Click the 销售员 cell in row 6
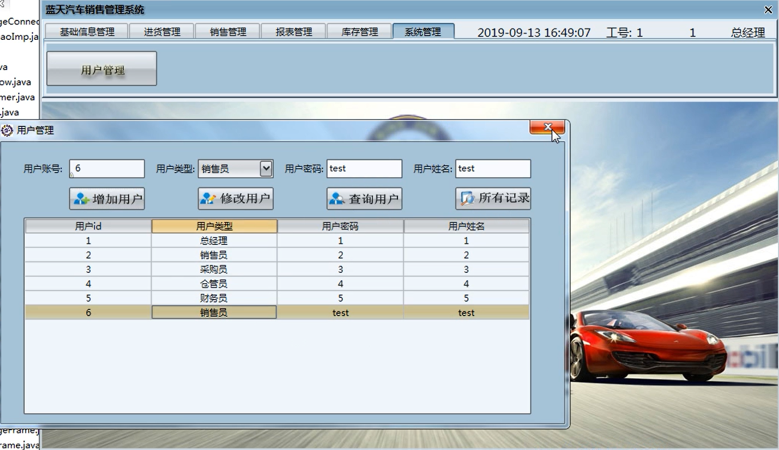This screenshot has width=779, height=450. pyautogui.click(x=214, y=312)
